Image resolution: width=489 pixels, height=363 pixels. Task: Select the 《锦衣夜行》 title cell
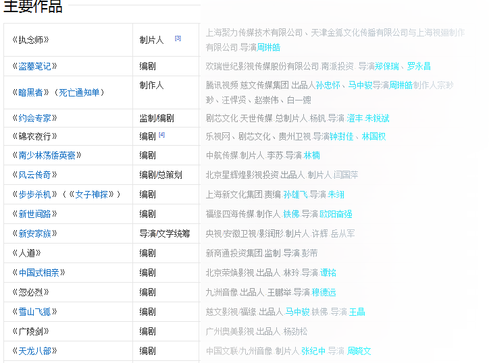tap(68, 136)
